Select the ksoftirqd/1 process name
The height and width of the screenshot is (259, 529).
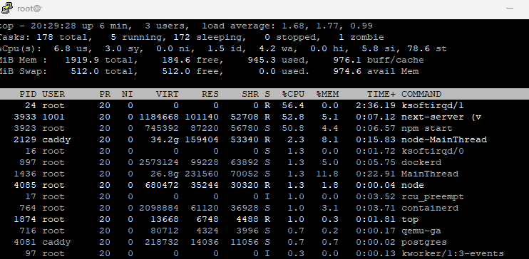coord(433,105)
